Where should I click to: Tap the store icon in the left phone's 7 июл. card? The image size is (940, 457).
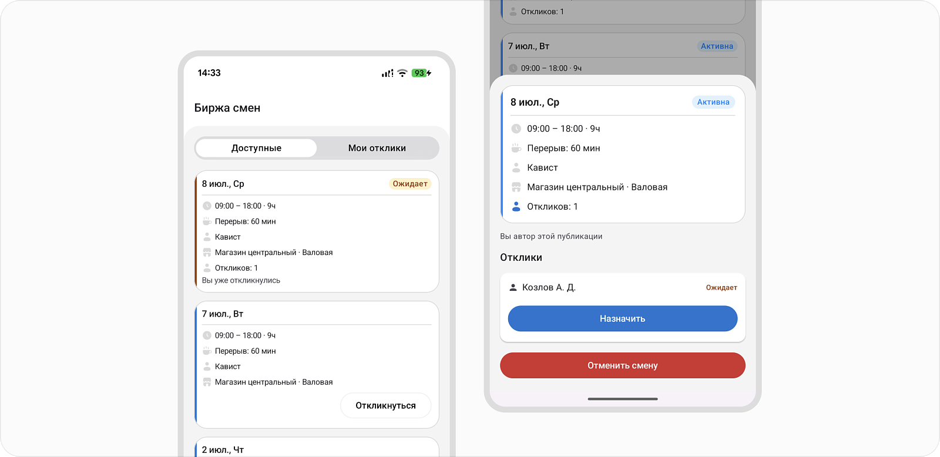[x=207, y=382]
